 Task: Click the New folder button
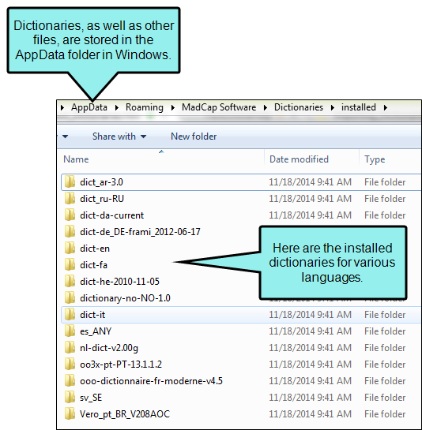point(194,136)
